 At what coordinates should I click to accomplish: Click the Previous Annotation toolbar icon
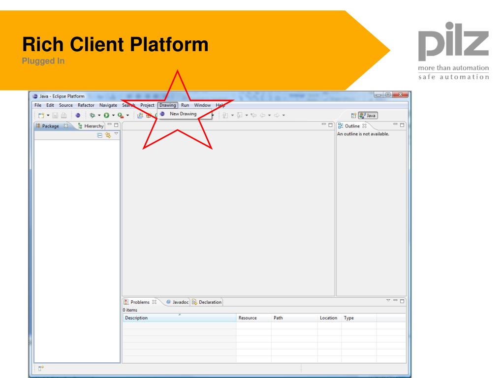coord(240,115)
